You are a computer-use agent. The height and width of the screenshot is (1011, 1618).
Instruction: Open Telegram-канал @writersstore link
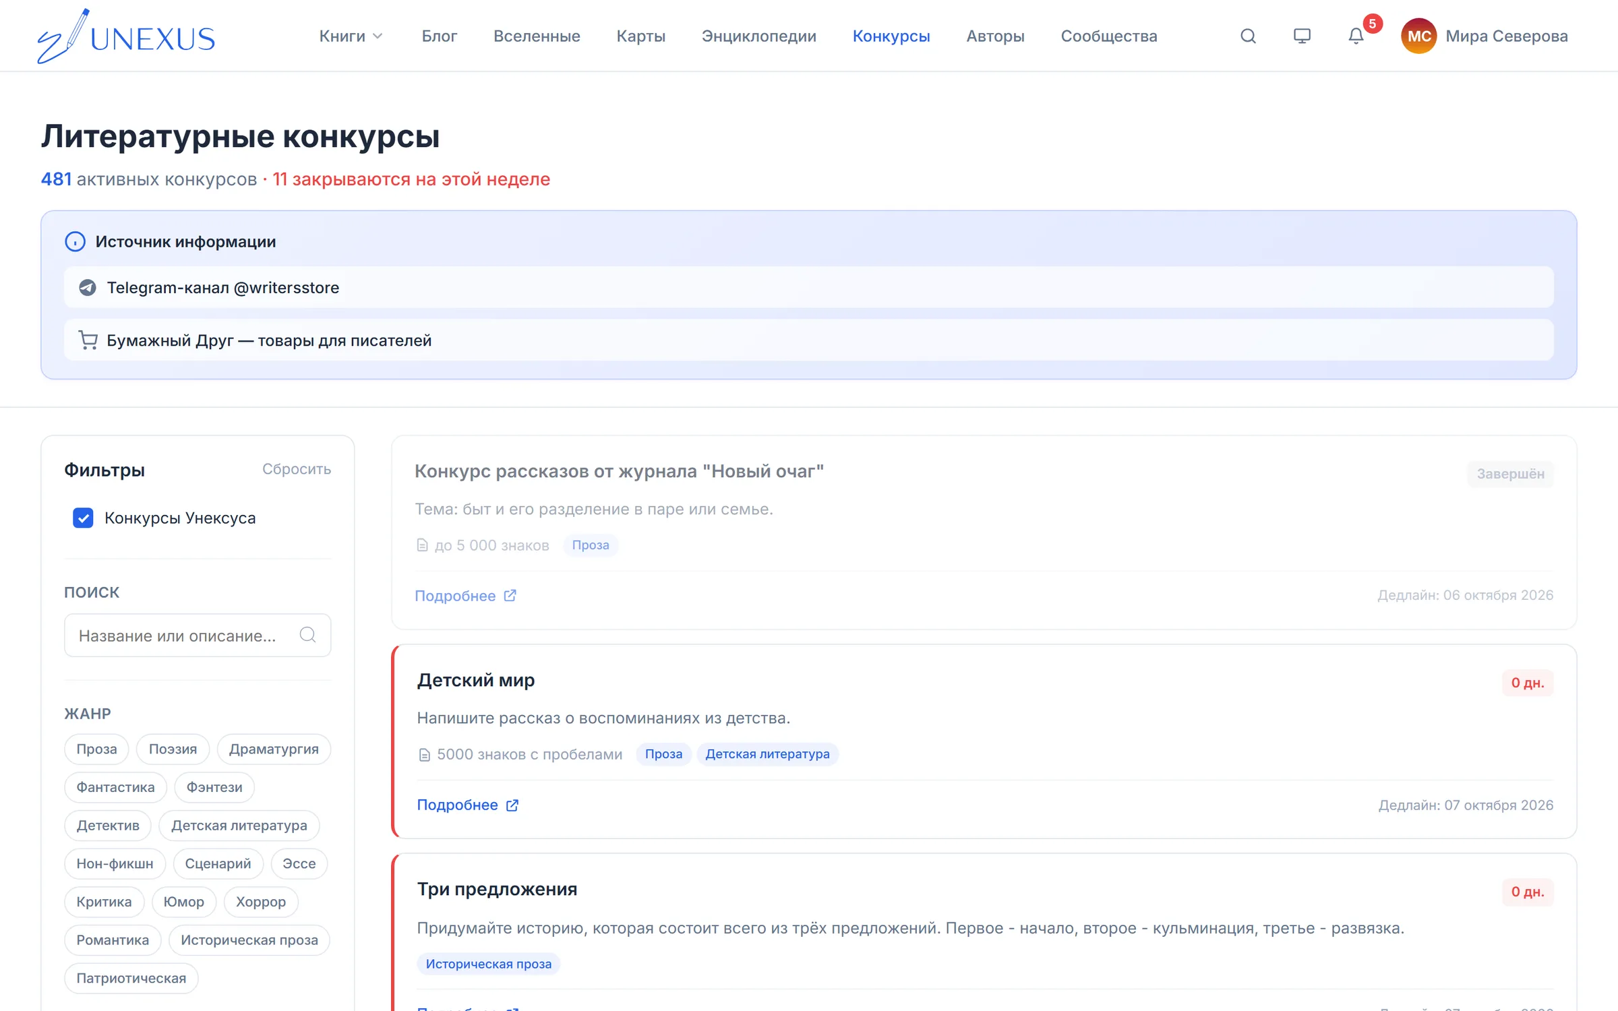[x=808, y=287]
